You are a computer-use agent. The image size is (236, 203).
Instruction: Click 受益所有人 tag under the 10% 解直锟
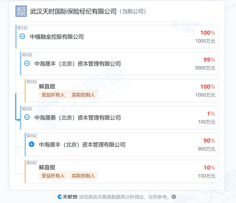[53, 175]
